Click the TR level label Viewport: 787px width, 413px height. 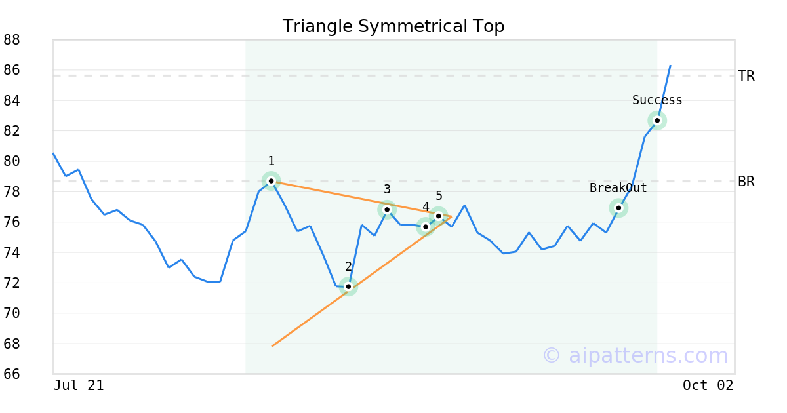(x=746, y=76)
